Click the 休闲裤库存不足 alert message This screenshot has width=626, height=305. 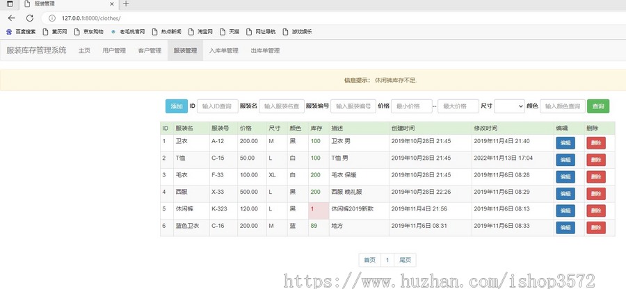tap(396, 80)
